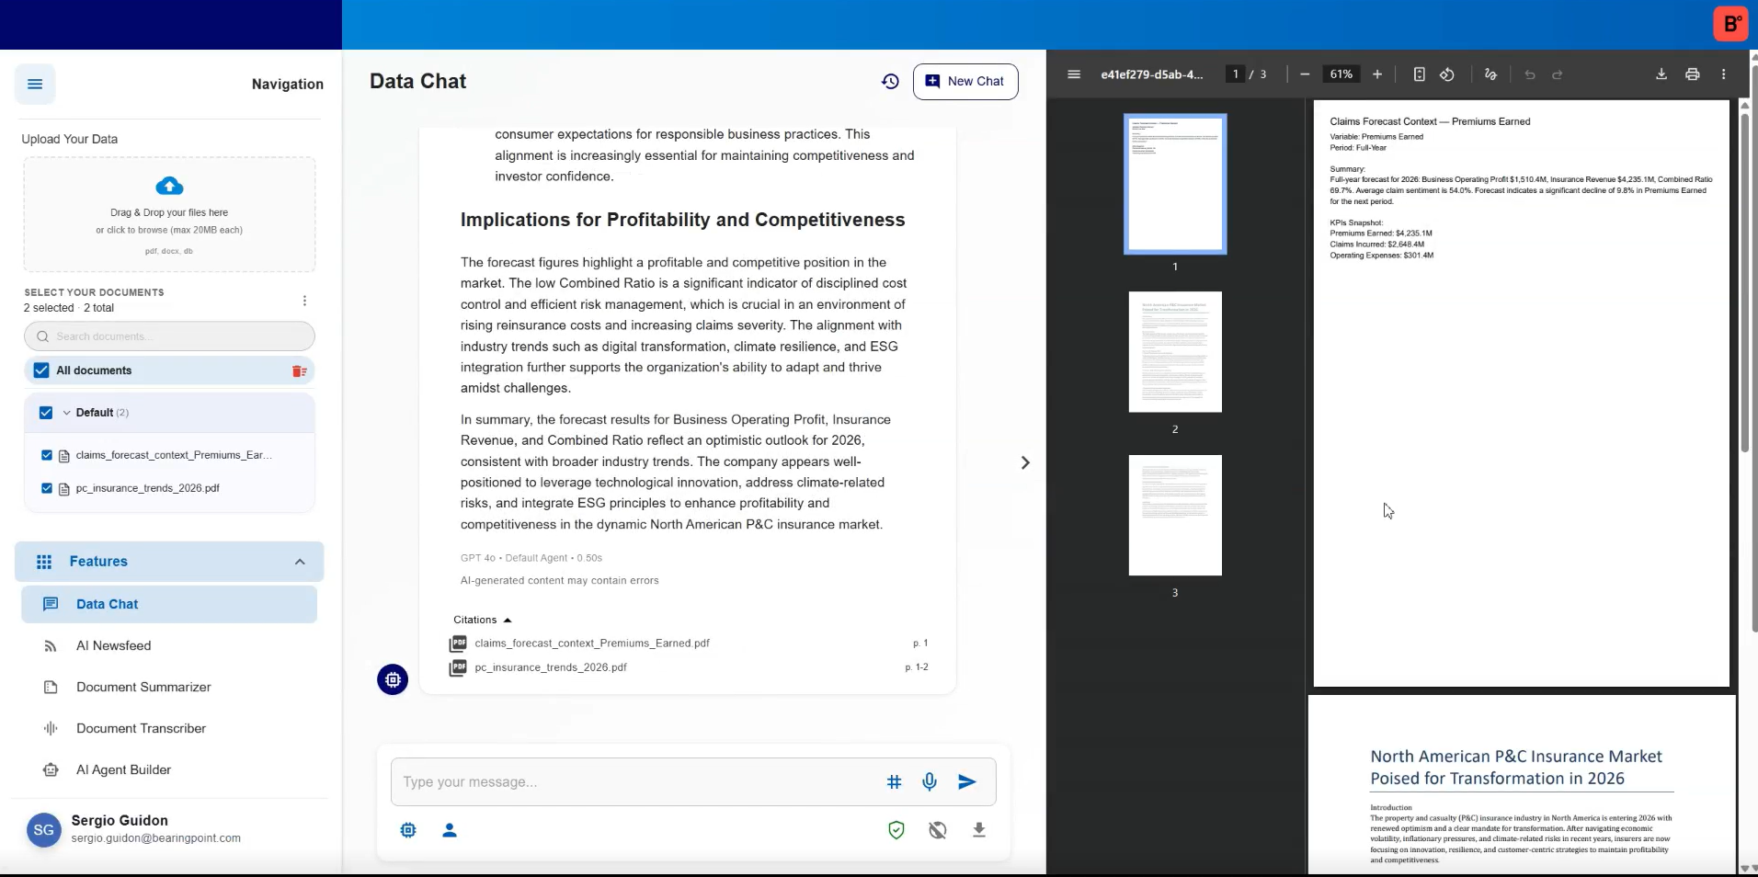
Task: Start a New Chat
Action: [x=965, y=81]
